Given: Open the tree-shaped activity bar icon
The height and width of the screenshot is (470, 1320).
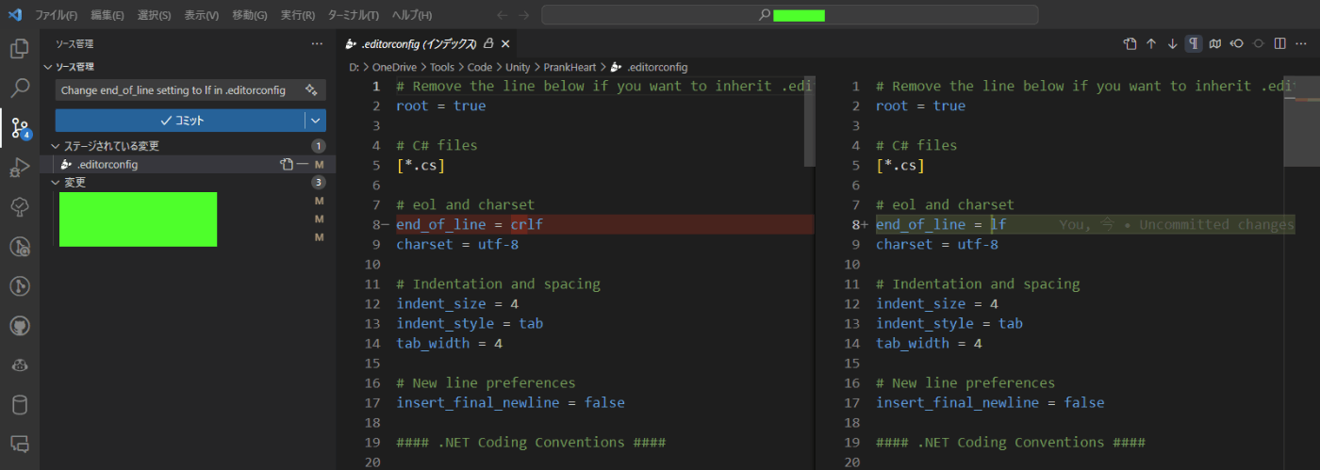Looking at the screenshot, I should pos(19,207).
